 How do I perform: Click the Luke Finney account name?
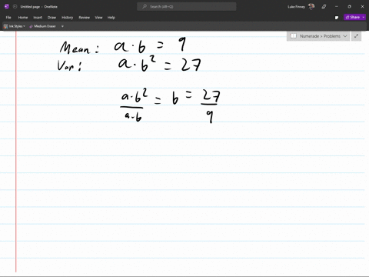point(296,7)
